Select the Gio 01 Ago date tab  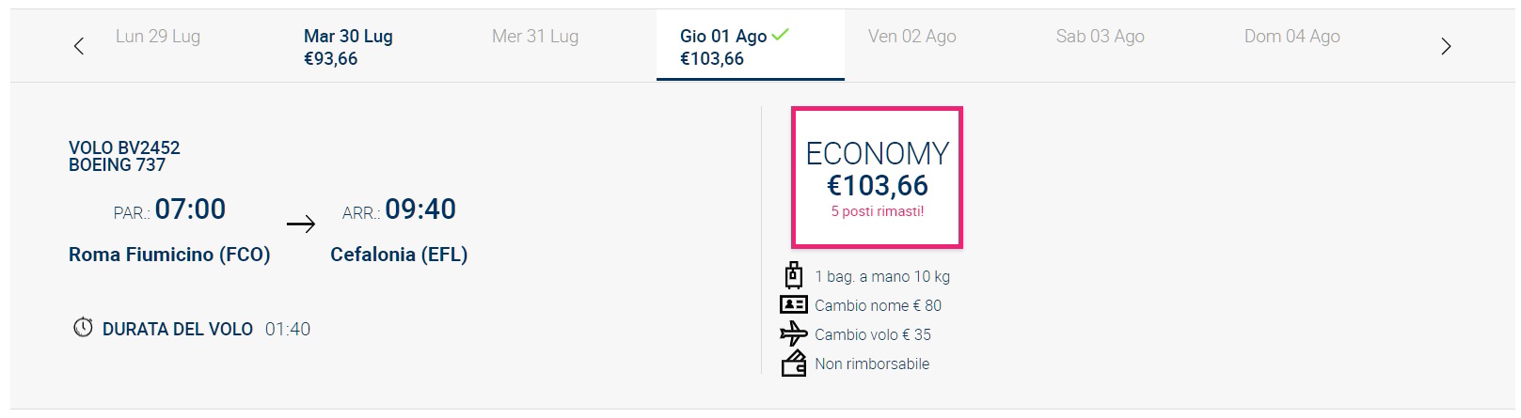coord(750,46)
